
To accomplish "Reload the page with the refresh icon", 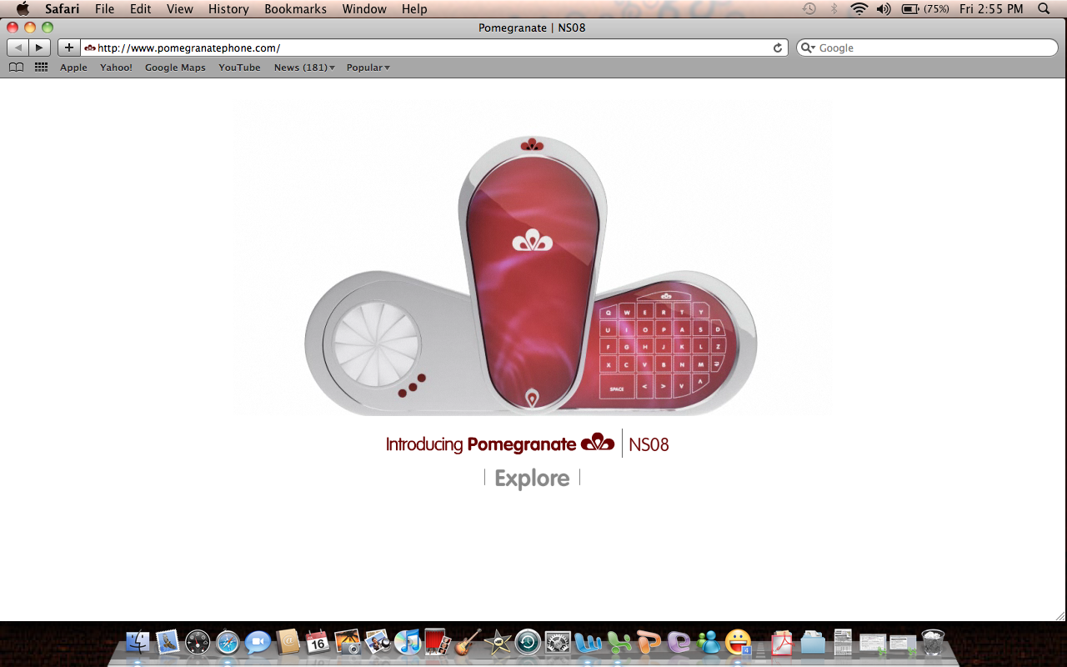I will coord(778,48).
